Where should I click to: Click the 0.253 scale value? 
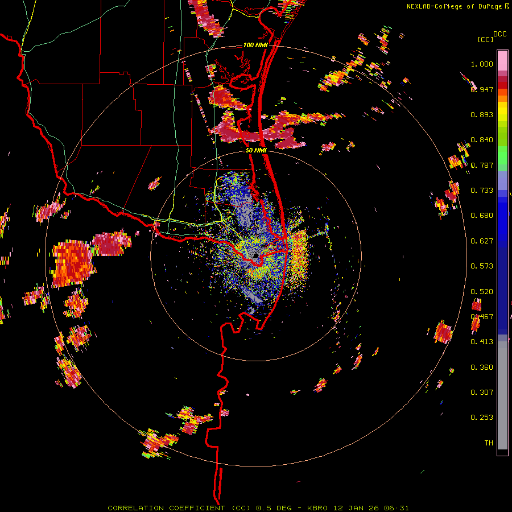point(482,418)
